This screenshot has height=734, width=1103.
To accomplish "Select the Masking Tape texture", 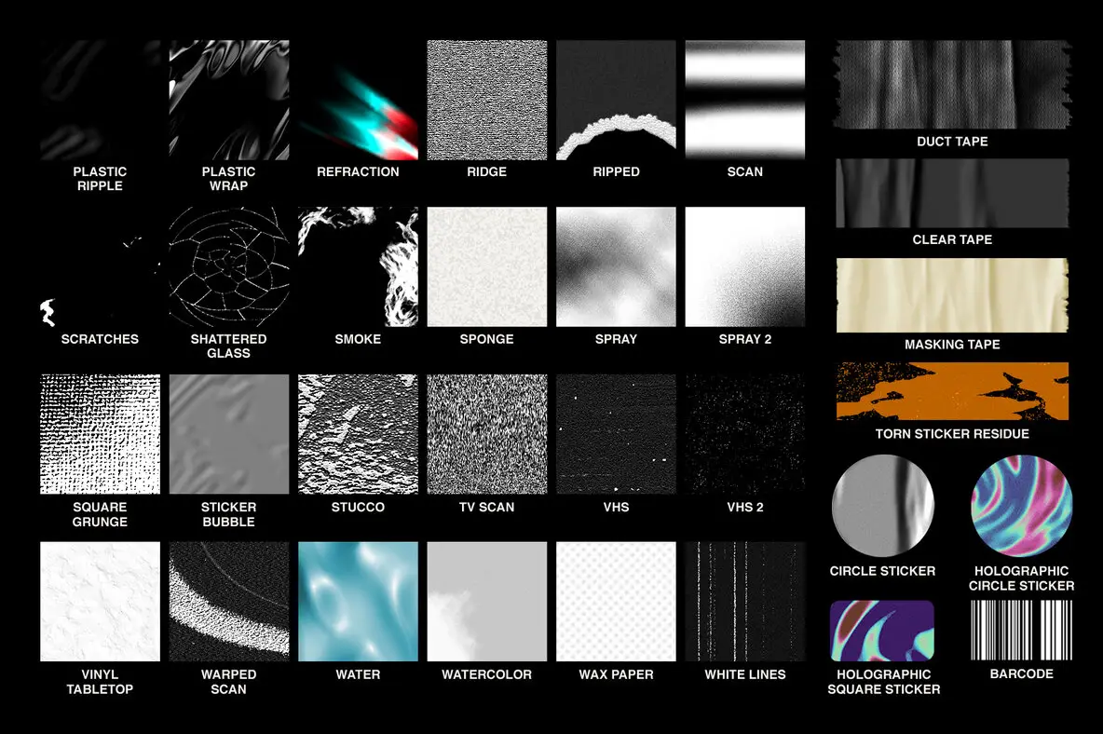I will click(951, 294).
